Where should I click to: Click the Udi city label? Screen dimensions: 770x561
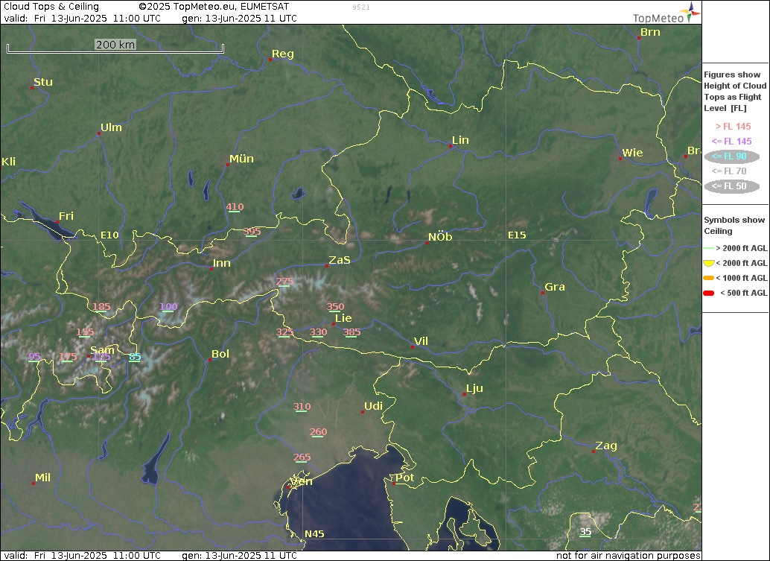pos(373,406)
